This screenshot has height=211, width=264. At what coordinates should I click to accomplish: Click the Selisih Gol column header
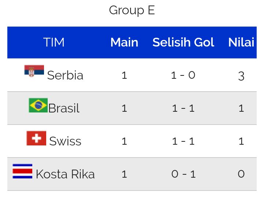(x=183, y=42)
